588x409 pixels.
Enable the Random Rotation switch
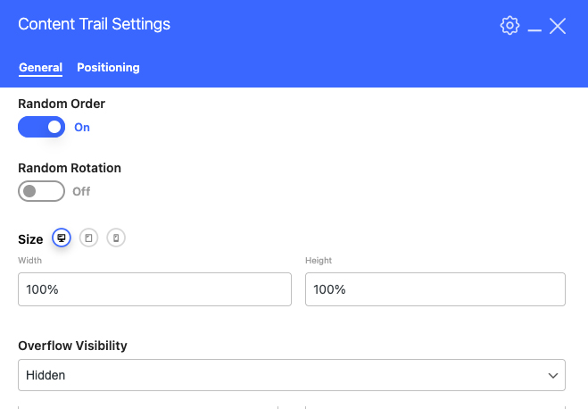[x=41, y=191]
